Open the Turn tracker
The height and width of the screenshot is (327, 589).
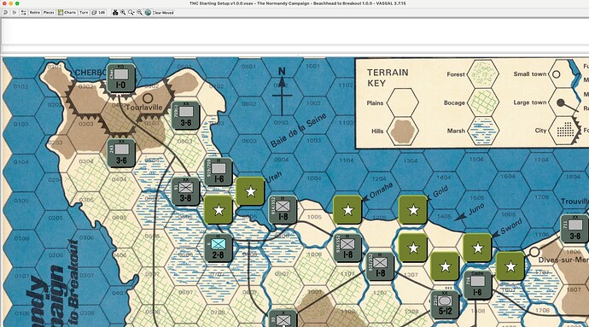(84, 13)
